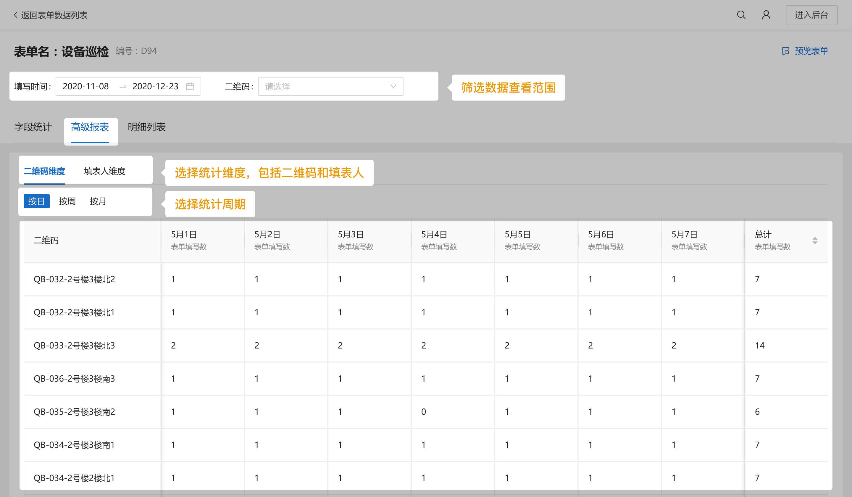This screenshot has height=497, width=852.
Task: Click the 5月7日 column header
Action: [x=703, y=241]
